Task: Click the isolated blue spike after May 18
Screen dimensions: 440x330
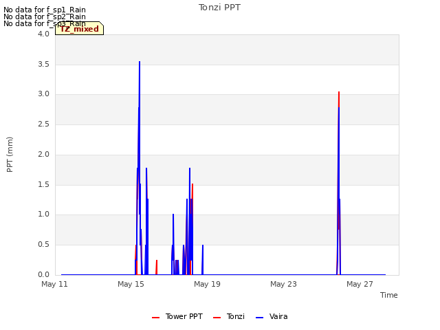Action: click(203, 260)
